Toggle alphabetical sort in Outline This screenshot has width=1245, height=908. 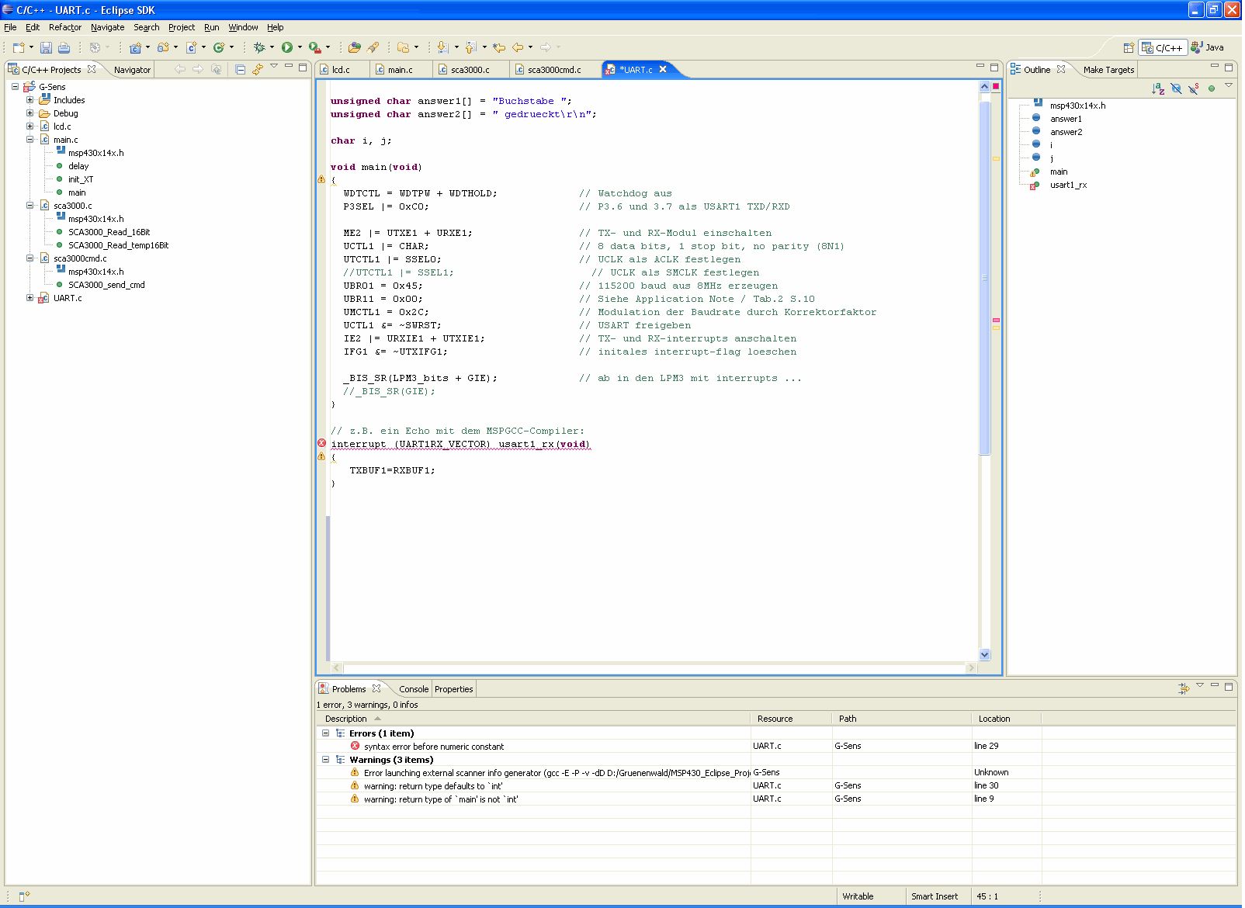pyautogui.click(x=1158, y=88)
